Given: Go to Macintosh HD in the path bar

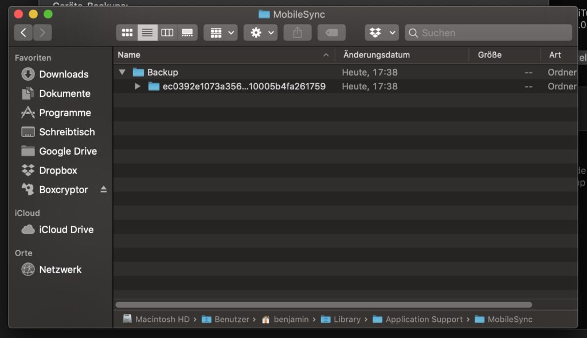Looking at the screenshot, I should pyautogui.click(x=156, y=319).
